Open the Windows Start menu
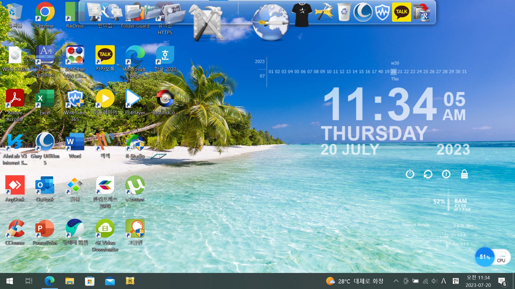Image resolution: width=515 pixels, height=289 pixels. pos(10,281)
